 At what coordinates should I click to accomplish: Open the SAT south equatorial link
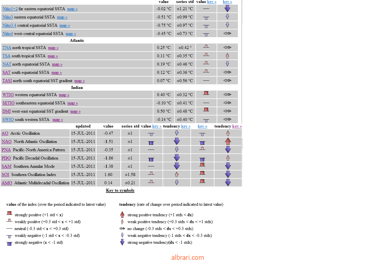coord(6,72)
